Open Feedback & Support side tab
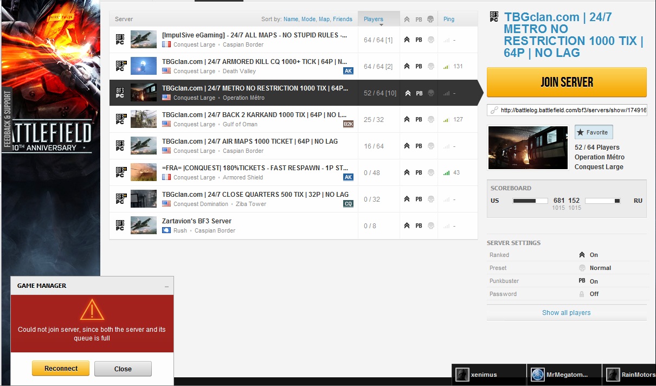The image size is (656, 386). point(8,119)
